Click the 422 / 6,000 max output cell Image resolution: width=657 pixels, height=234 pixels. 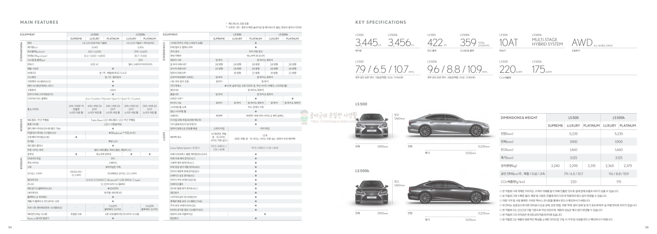(x=94, y=51)
